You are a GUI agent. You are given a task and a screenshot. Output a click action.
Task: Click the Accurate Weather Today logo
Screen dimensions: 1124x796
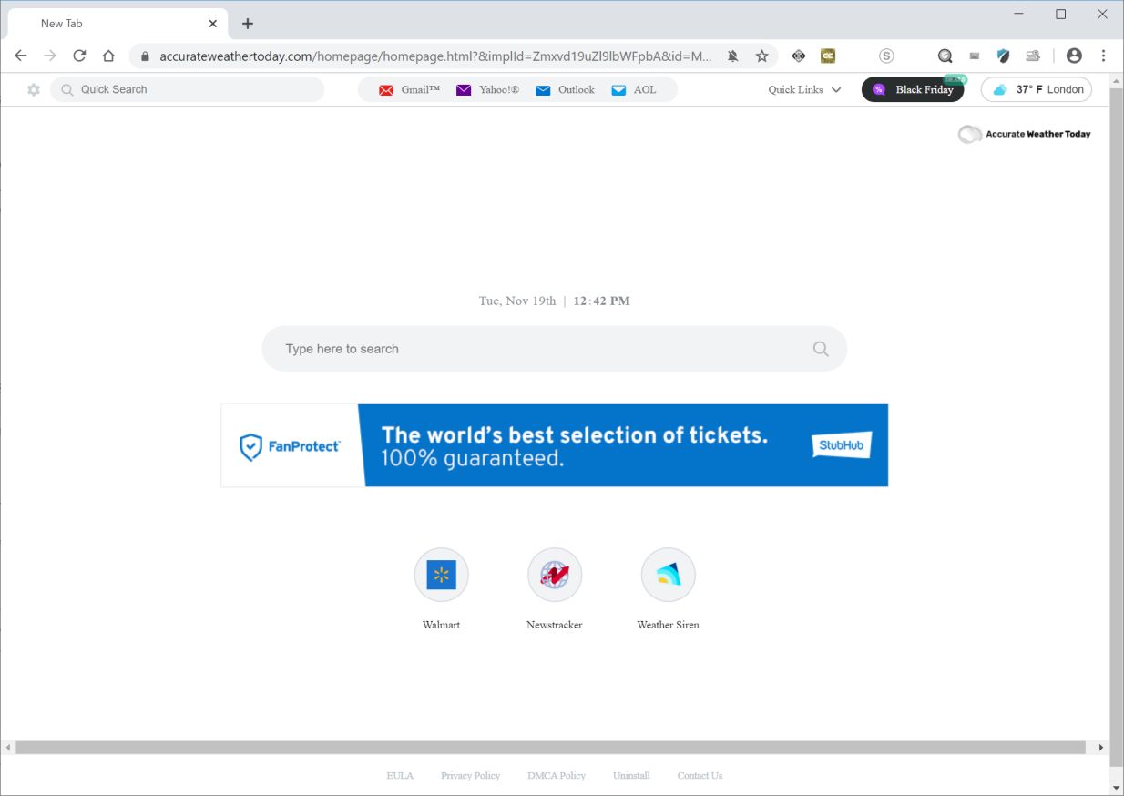1024,134
